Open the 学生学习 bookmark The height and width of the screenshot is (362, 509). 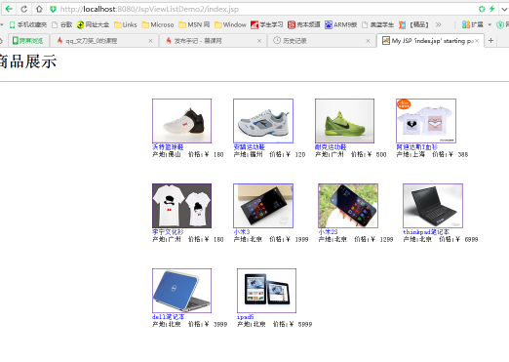pyautogui.click(x=266, y=24)
